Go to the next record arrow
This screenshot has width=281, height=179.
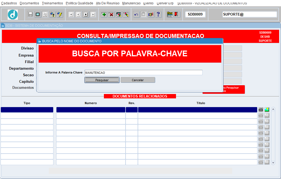pos(86,14)
